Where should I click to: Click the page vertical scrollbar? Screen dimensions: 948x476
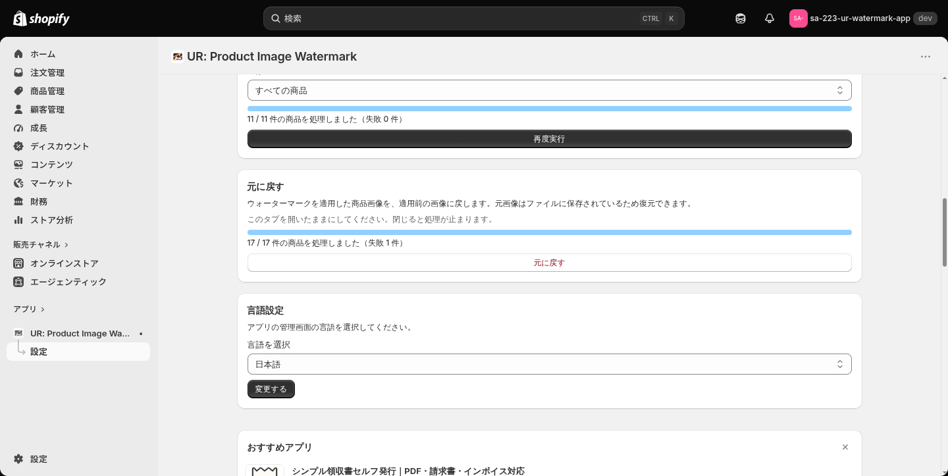945,232
